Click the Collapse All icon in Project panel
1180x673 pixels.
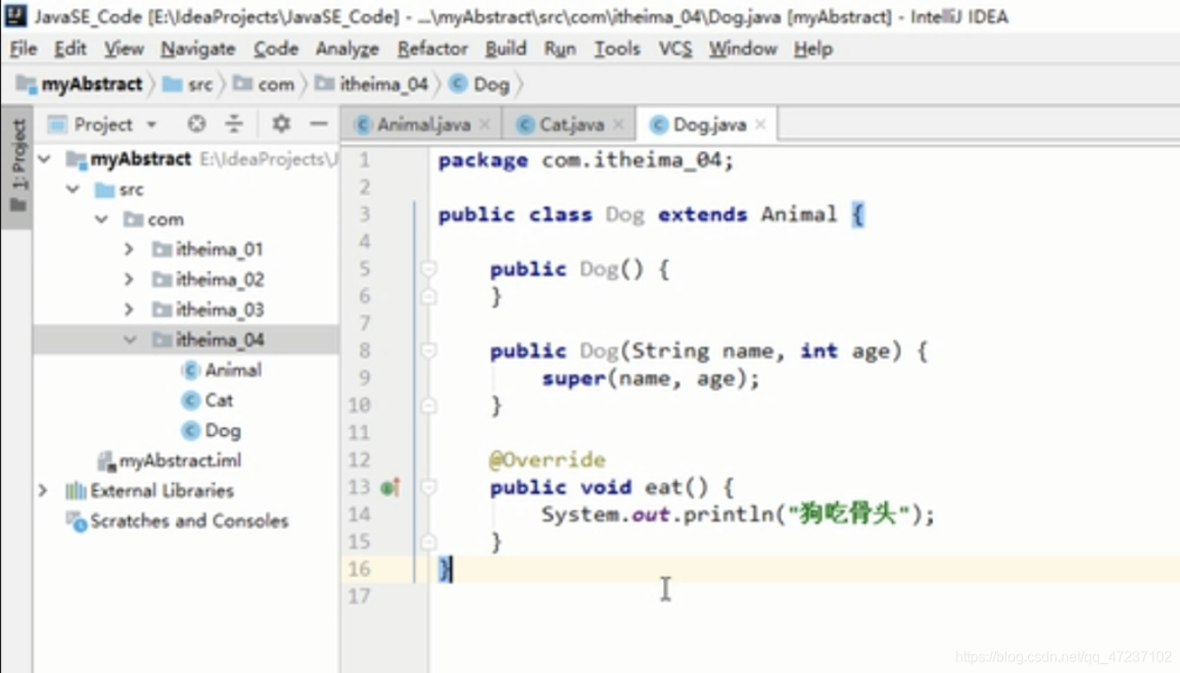pyautogui.click(x=234, y=124)
